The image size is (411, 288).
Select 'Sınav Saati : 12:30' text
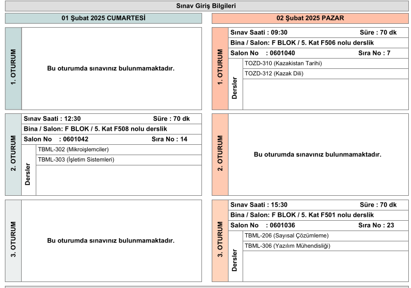point(52,119)
